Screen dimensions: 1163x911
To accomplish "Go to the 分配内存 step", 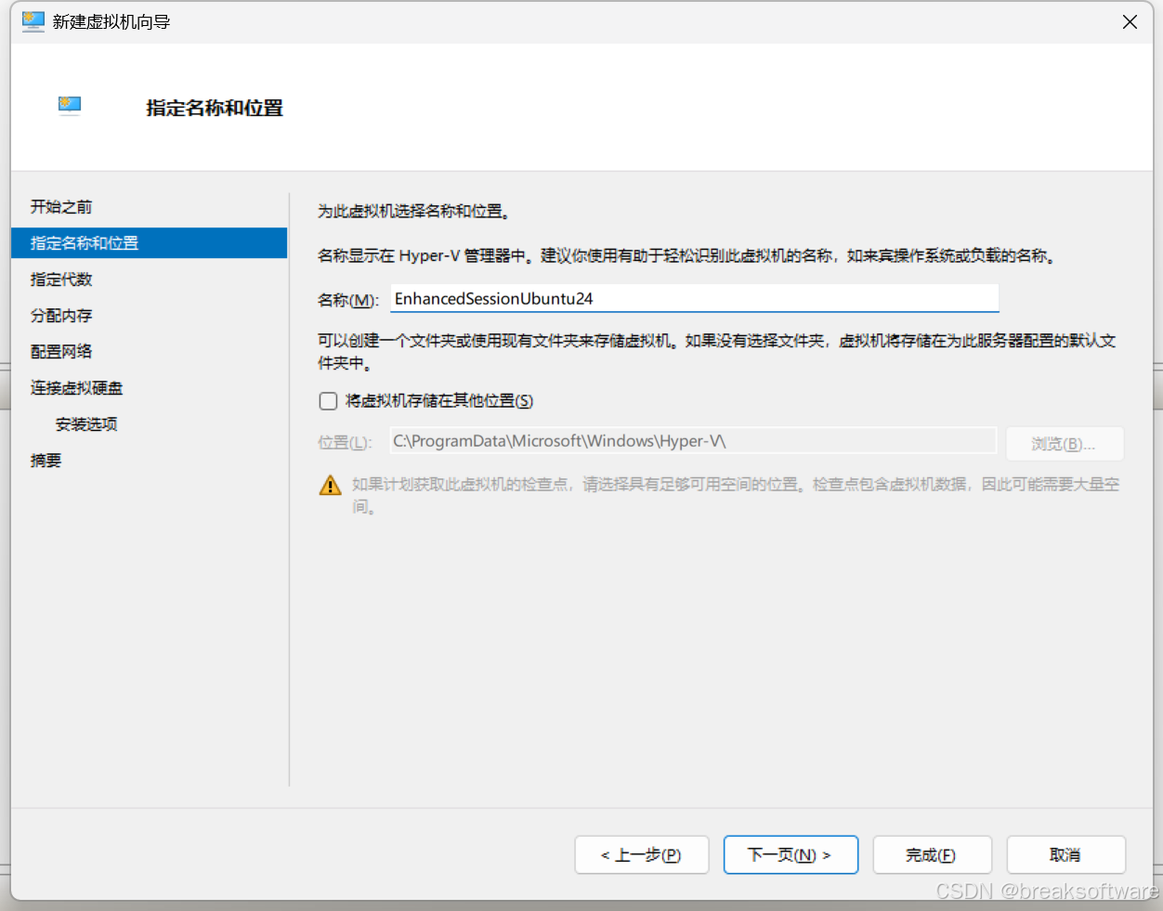I will point(61,316).
